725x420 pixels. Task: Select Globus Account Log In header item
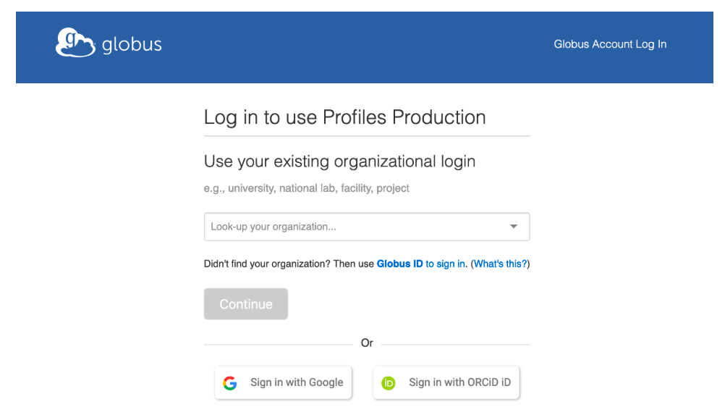[610, 44]
